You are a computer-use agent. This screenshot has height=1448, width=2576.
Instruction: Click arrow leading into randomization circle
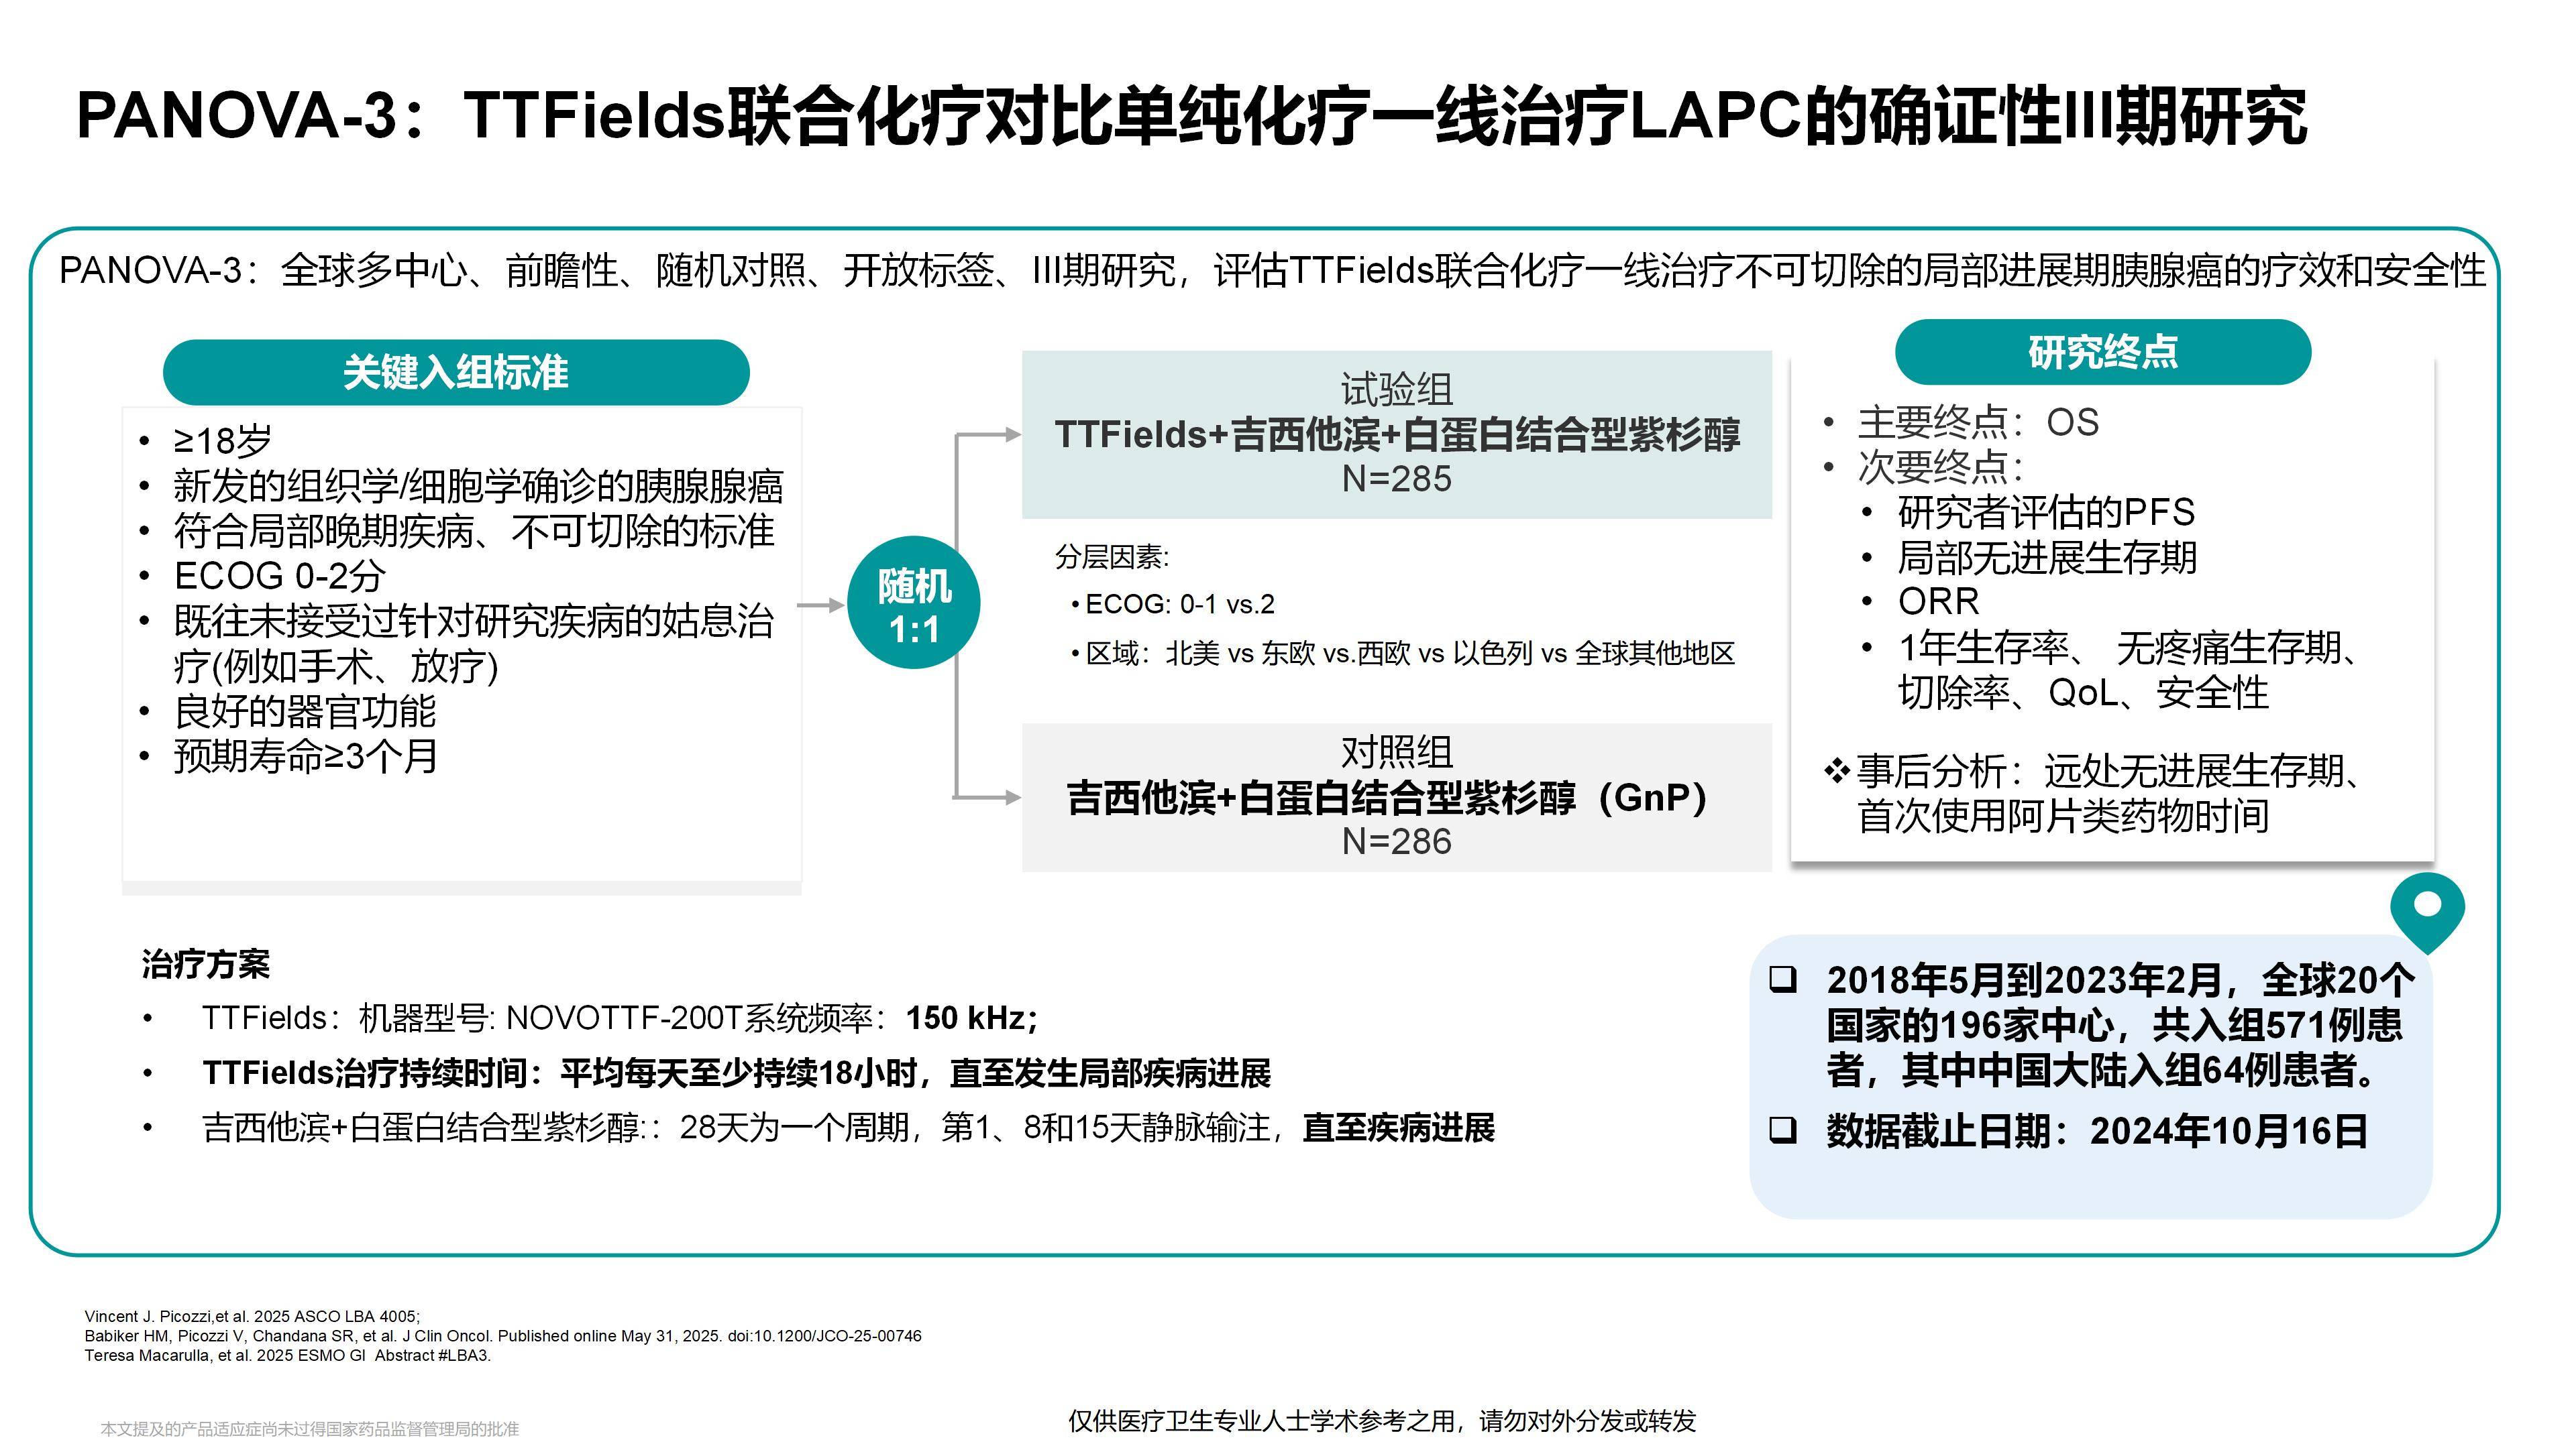[822, 605]
